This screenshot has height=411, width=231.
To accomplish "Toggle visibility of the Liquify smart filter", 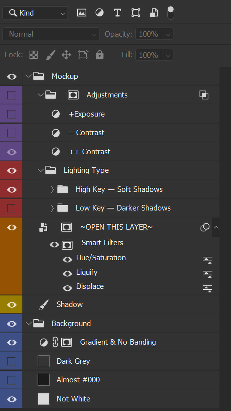I will tap(67, 274).
